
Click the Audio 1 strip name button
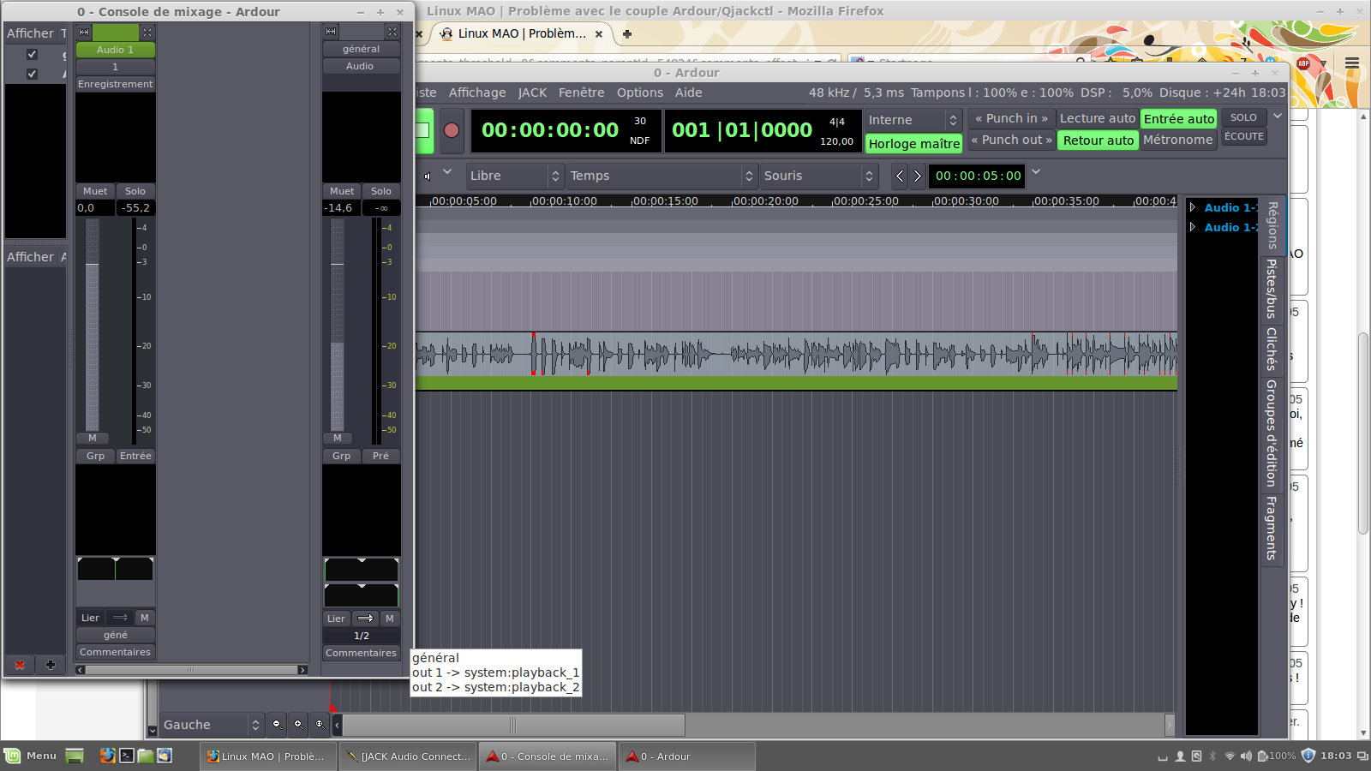(116, 50)
